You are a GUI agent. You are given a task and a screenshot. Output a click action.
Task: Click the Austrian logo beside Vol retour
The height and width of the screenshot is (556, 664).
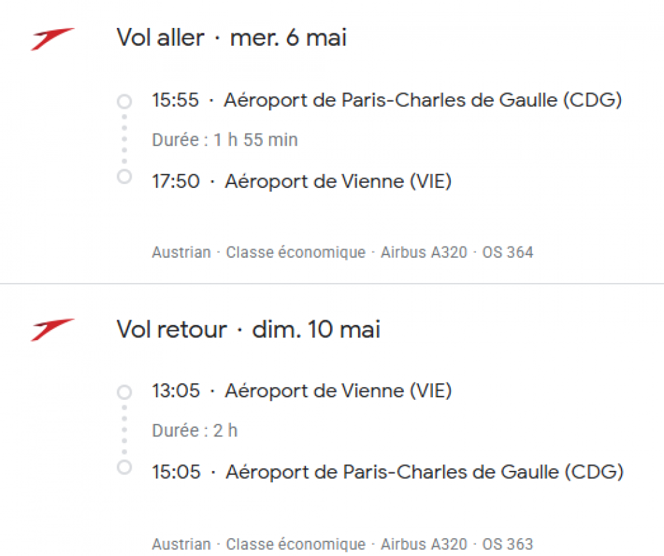click(52, 329)
